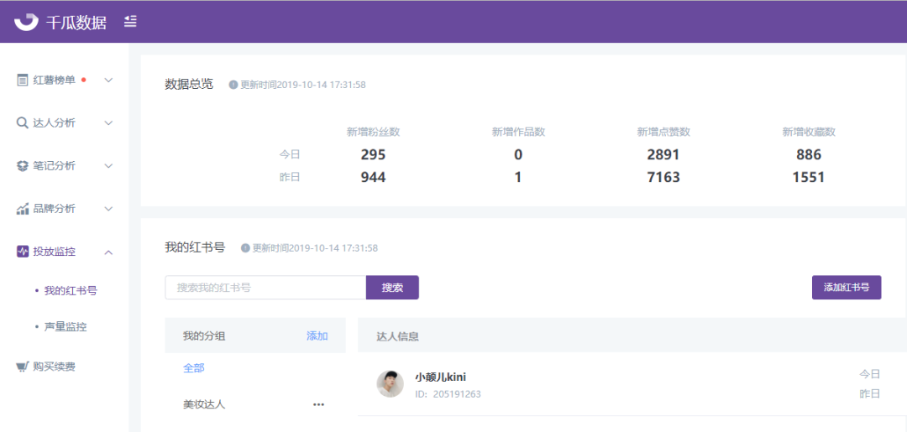The height and width of the screenshot is (432, 907).
Task: Click the 新增粉丝数 column header
Action: click(373, 132)
